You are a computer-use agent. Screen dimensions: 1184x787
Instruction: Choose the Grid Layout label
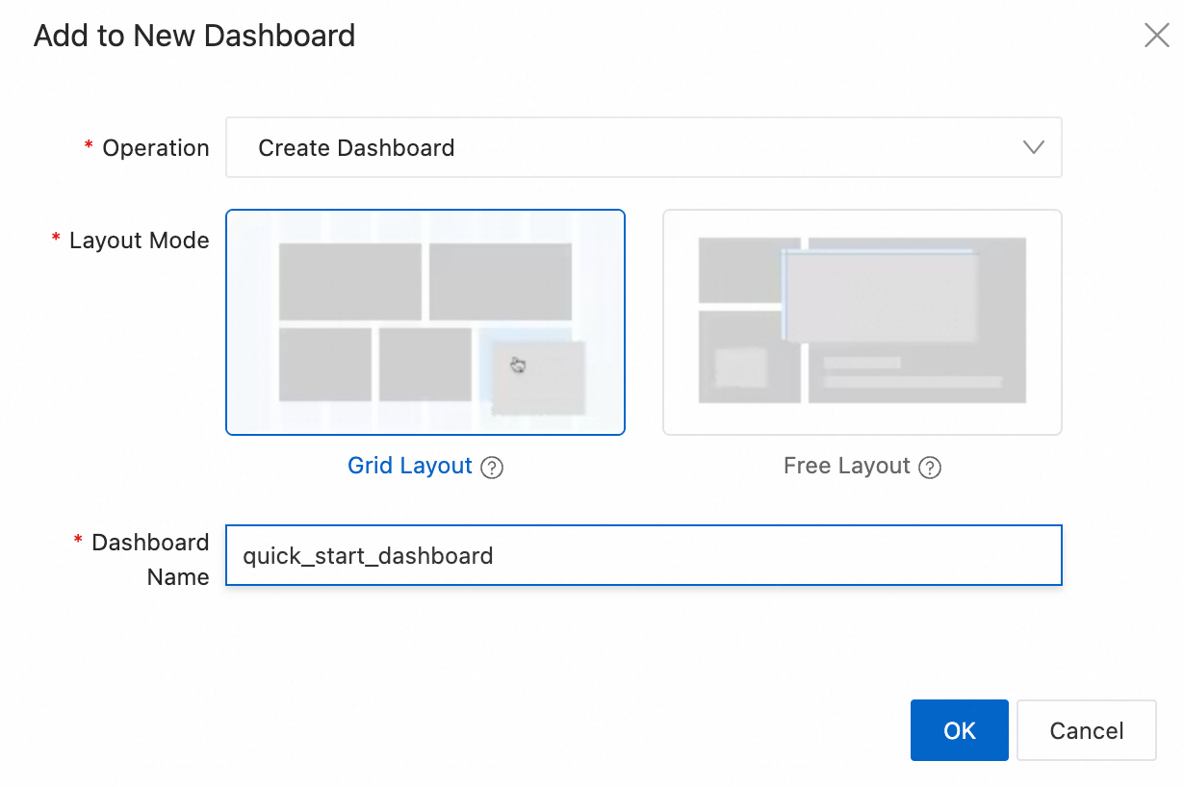pyautogui.click(x=410, y=467)
